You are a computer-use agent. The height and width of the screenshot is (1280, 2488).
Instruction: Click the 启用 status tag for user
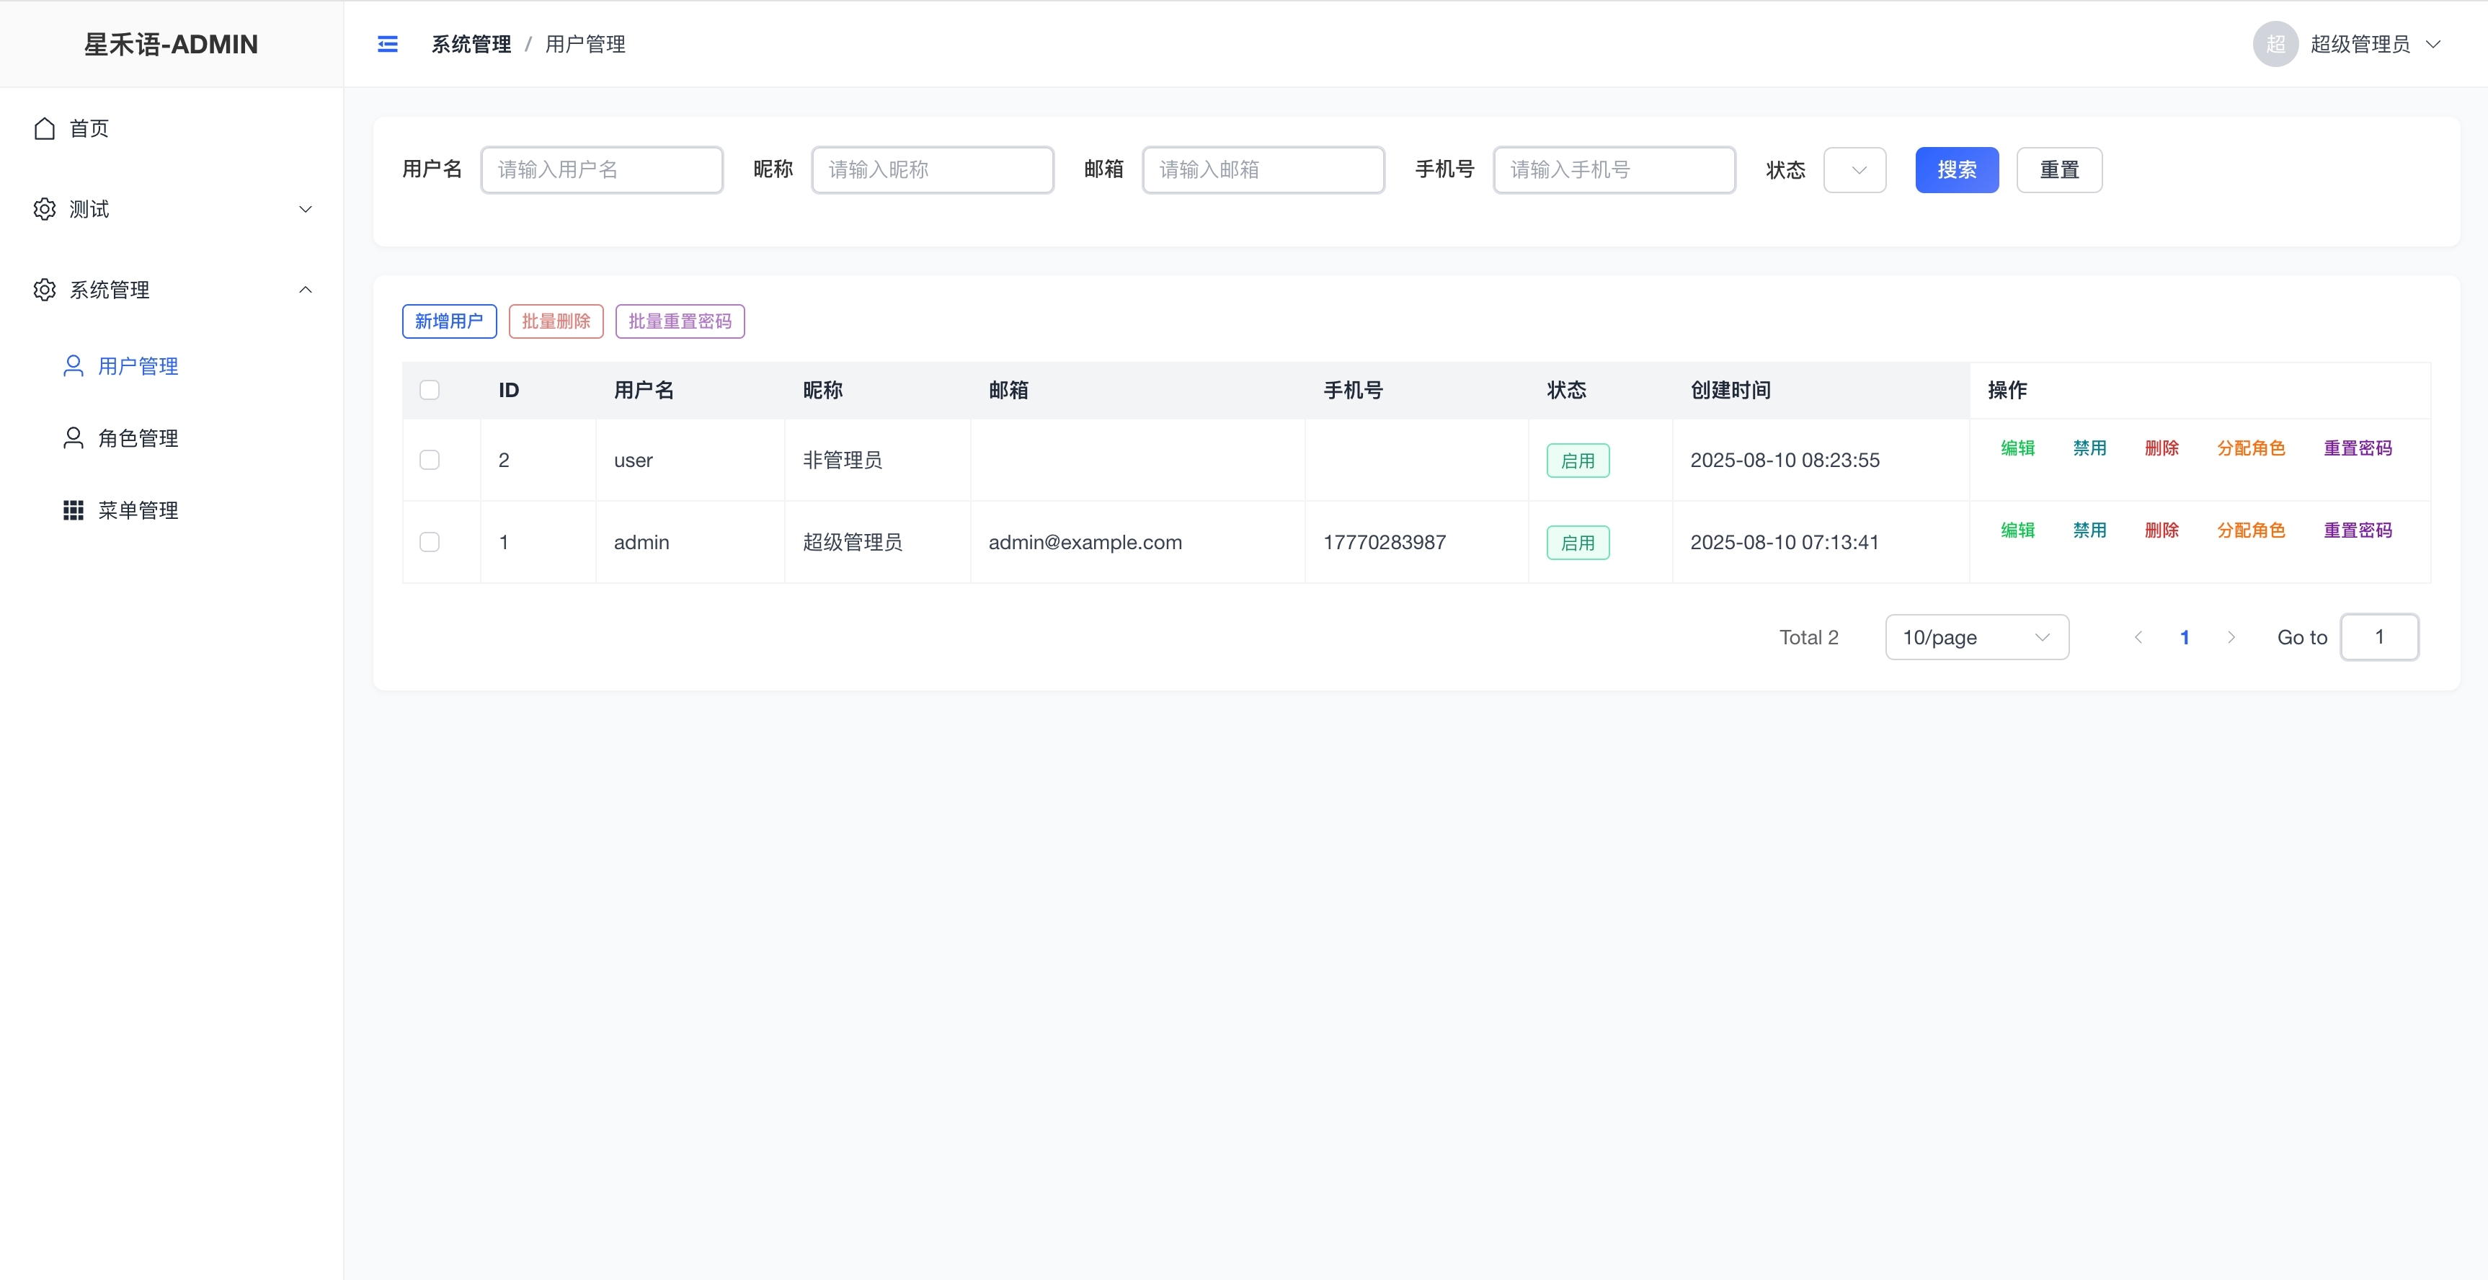click(1578, 461)
